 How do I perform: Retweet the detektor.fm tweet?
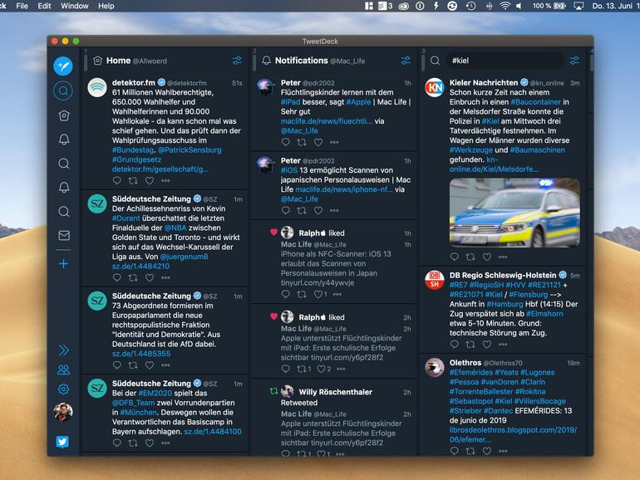point(133,180)
